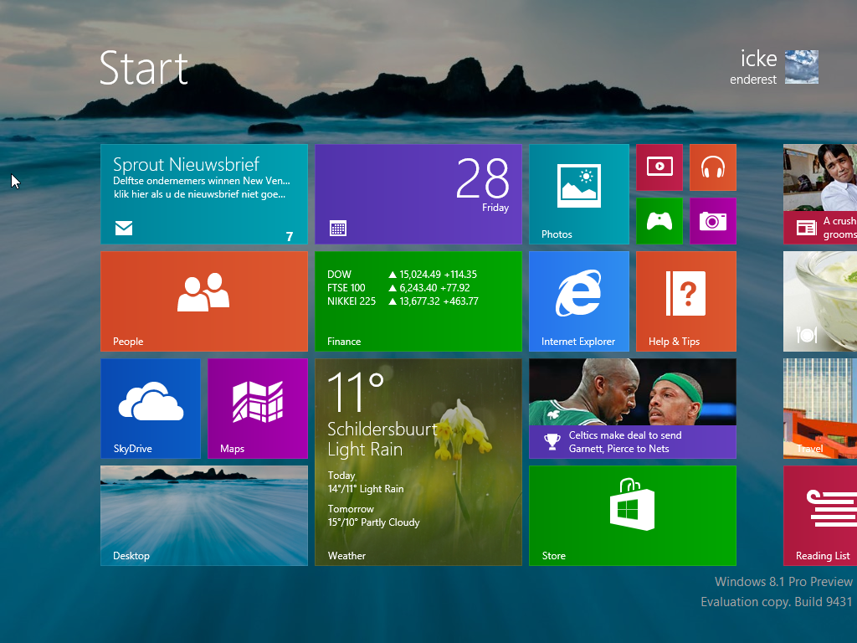Open the Store tile

tap(632, 516)
